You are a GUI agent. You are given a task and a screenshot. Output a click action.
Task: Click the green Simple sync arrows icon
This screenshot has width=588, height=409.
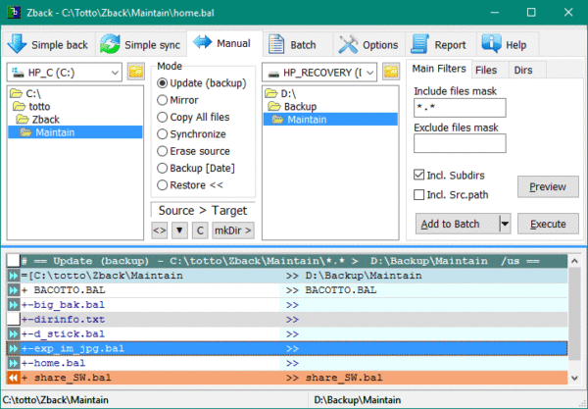tap(110, 44)
